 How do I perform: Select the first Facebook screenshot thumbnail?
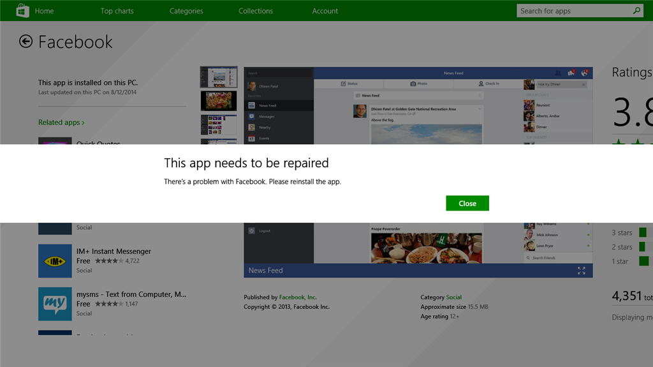(219, 77)
